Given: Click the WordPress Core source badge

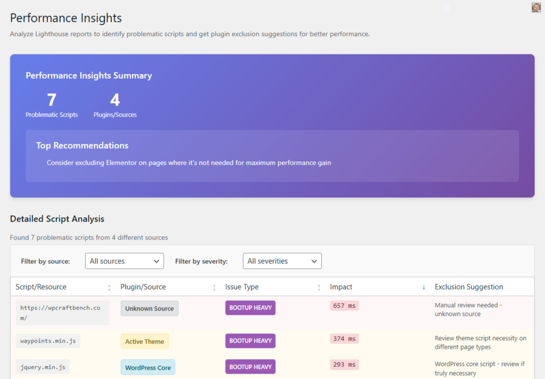Looking at the screenshot, I should [148, 367].
